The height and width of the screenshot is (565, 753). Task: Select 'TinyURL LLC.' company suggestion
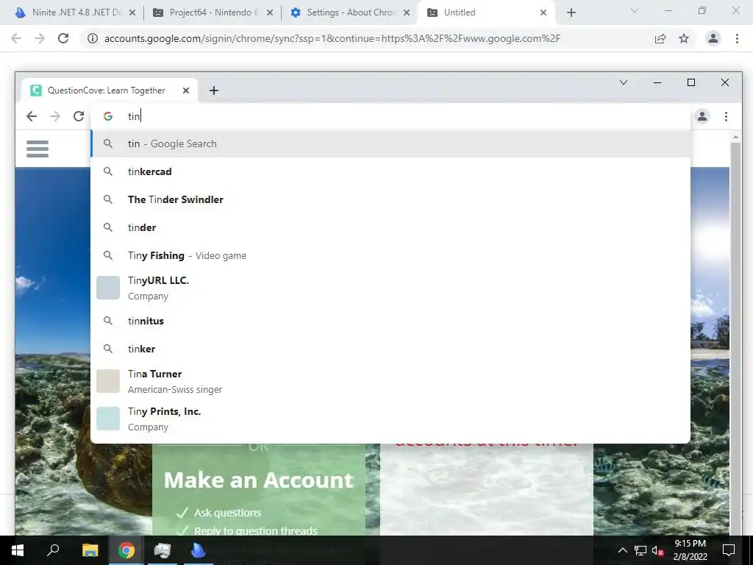(390, 288)
